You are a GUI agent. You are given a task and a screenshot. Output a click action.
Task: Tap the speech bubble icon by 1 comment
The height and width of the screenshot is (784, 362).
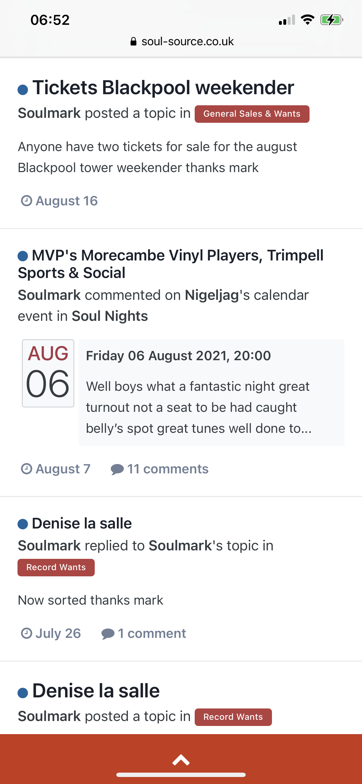pos(108,634)
